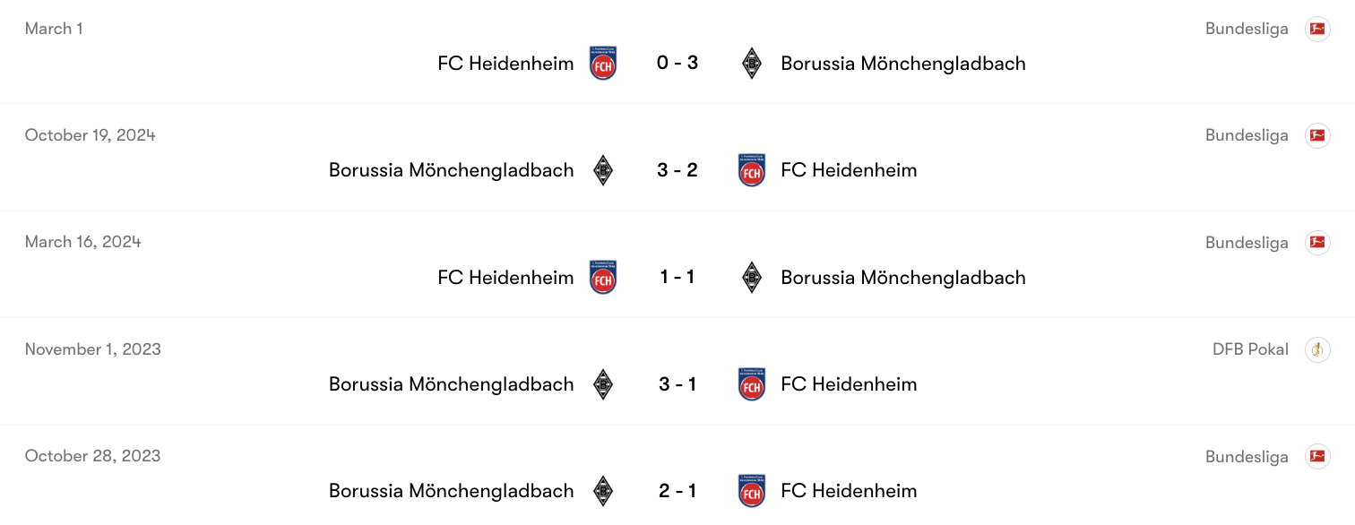This screenshot has height=525, width=1355.
Task: Click the November 1, 2023 date label
Action: 92,349
